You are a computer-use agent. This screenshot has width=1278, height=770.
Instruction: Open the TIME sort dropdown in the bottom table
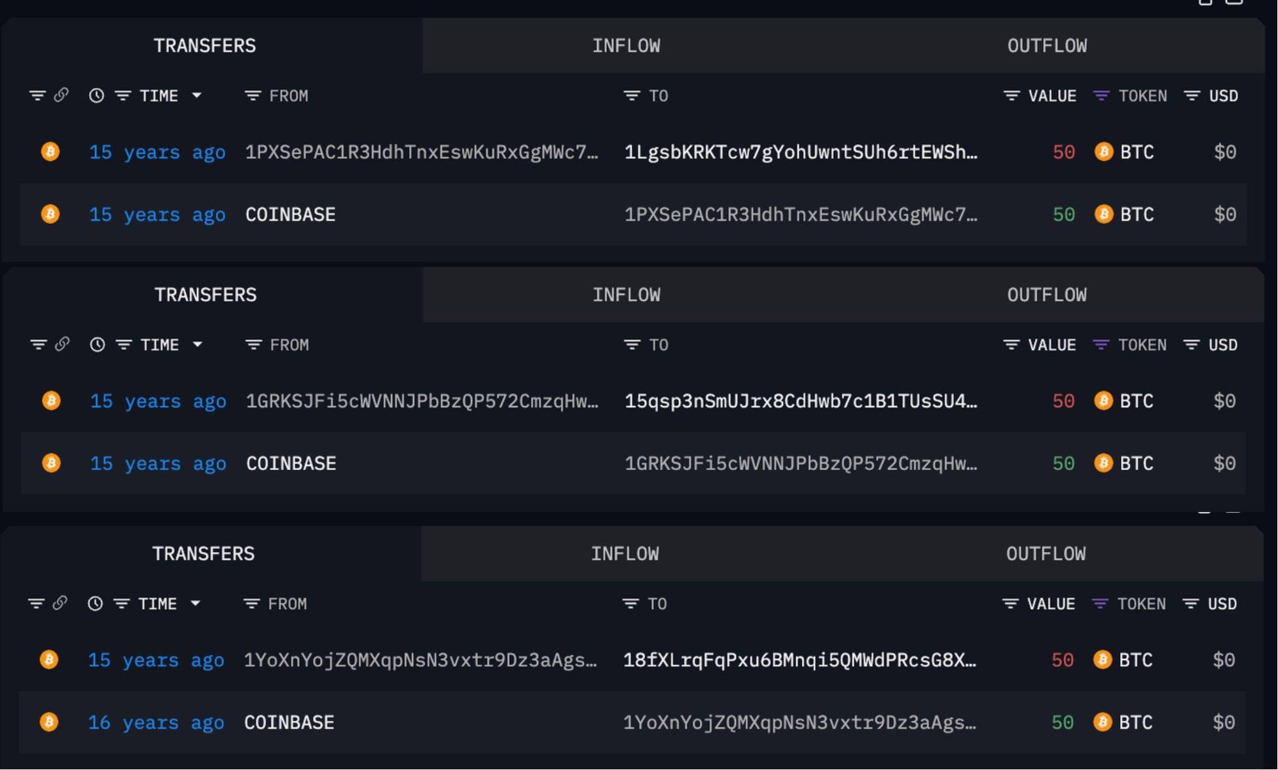(x=195, y=604)
